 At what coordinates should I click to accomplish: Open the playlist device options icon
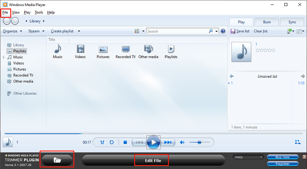point(290,31)
